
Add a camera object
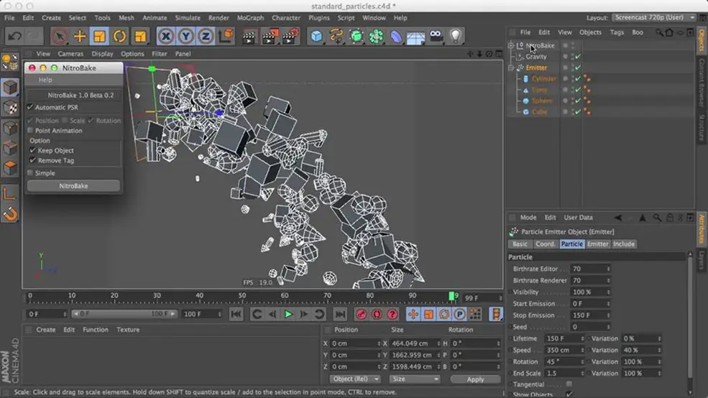pyautogui.click(x=436, y=36)
